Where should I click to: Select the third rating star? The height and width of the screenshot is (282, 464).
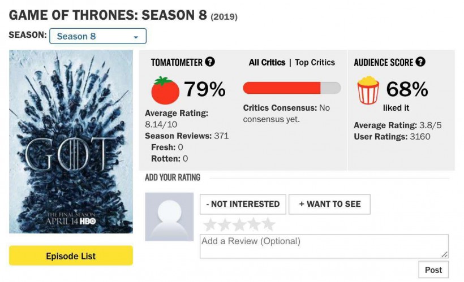239,225
